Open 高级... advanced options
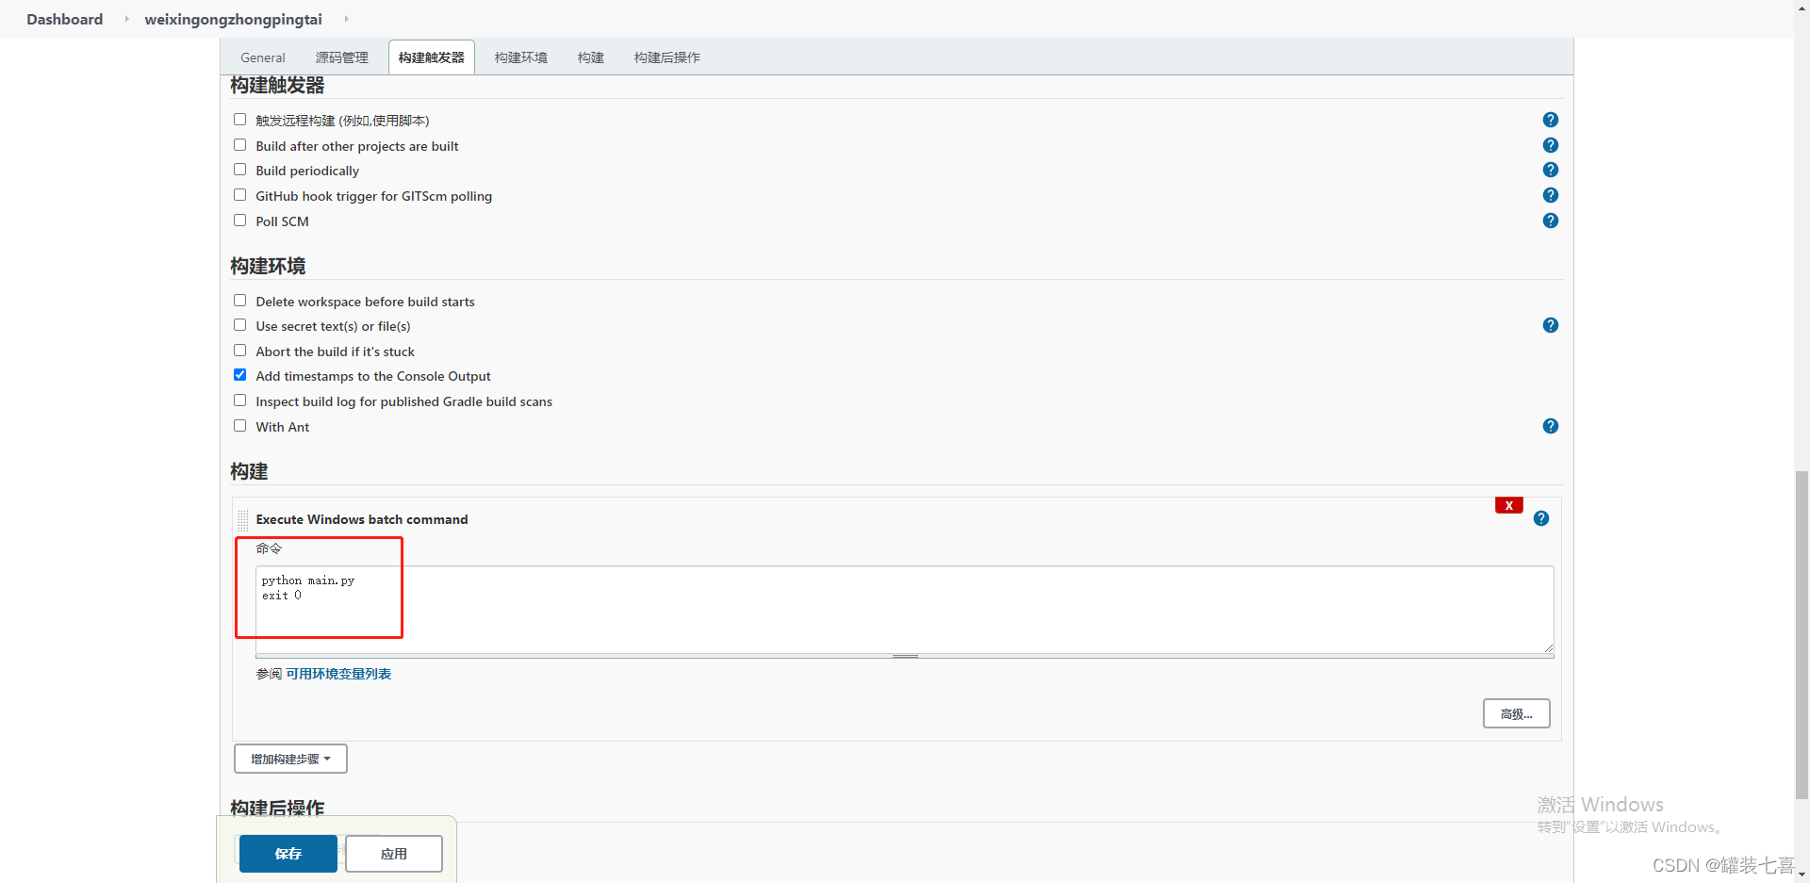Viewport: 1810px width, 883px height. (1516, 713)
